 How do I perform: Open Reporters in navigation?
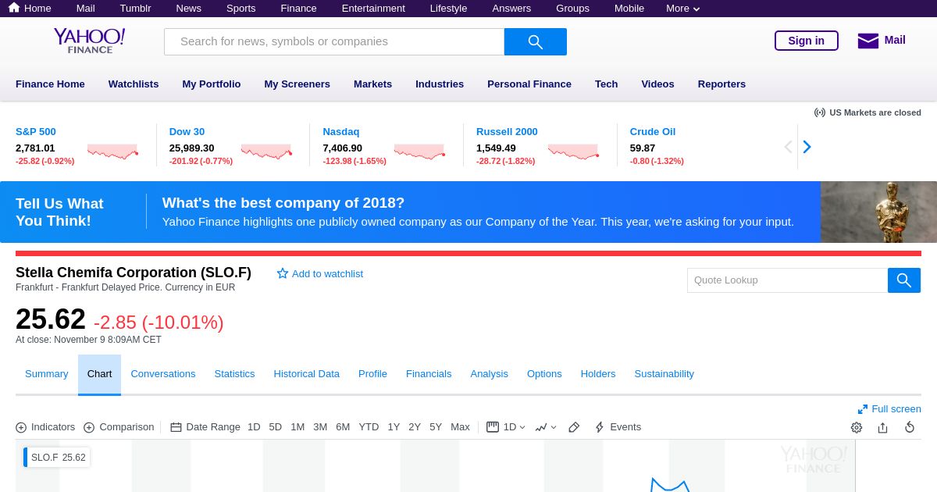point(722,84)
